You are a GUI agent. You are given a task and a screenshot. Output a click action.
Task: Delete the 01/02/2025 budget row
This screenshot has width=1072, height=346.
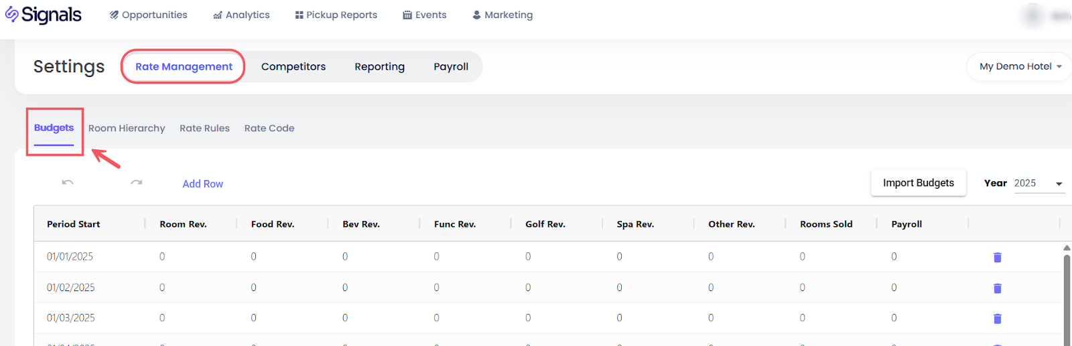997,288
